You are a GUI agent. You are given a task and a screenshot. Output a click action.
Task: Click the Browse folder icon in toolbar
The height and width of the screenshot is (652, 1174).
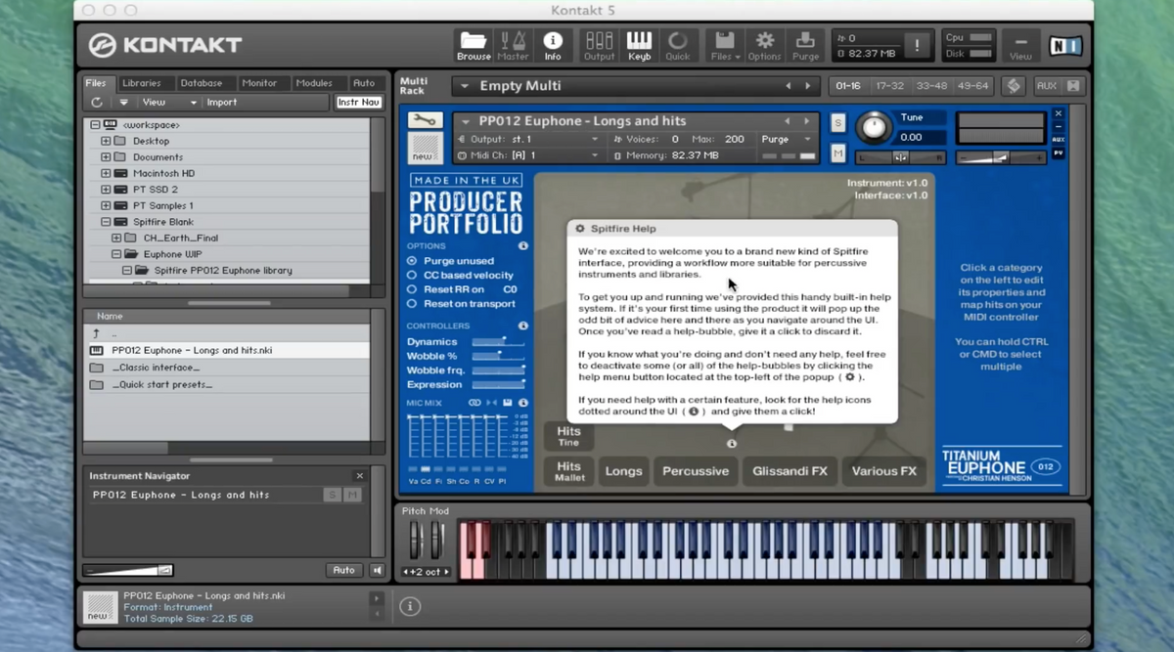474,45
